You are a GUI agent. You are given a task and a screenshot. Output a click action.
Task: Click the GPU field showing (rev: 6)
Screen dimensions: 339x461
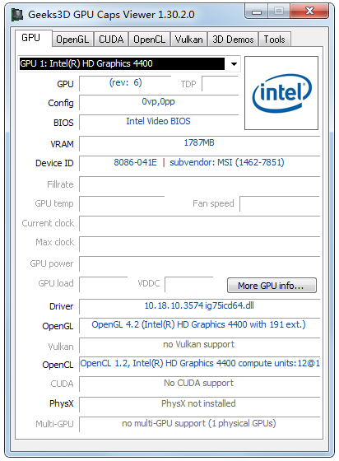click(125, 83)
